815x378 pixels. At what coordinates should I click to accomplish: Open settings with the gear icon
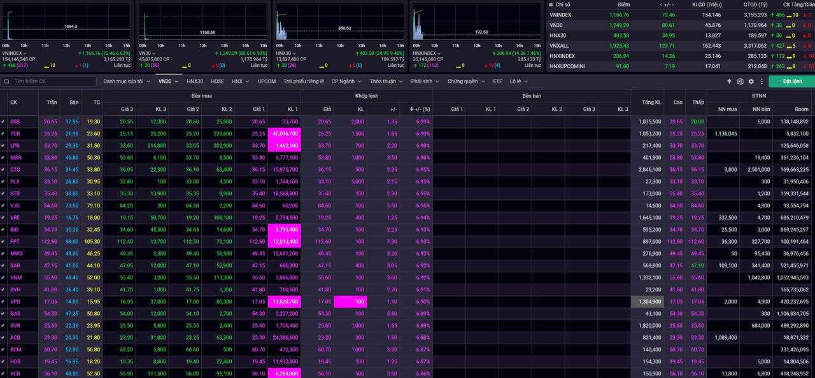tap(751, 81)
